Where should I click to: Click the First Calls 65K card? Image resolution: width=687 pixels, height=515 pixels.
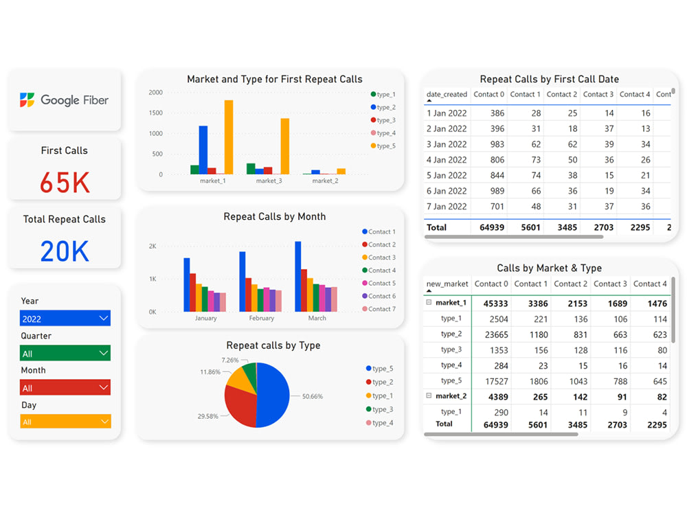pyautogui.click(x=64, y=168)
